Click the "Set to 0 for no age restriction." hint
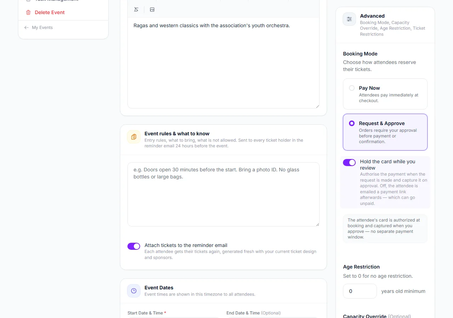Image resolution: width=453 pixels, height=318 pixels. point(378,276)
